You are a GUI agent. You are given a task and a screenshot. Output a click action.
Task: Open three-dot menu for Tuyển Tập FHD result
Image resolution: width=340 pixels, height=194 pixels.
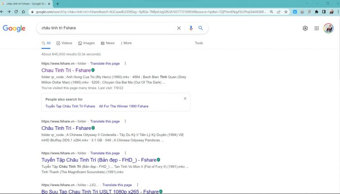tap(125, 153)
